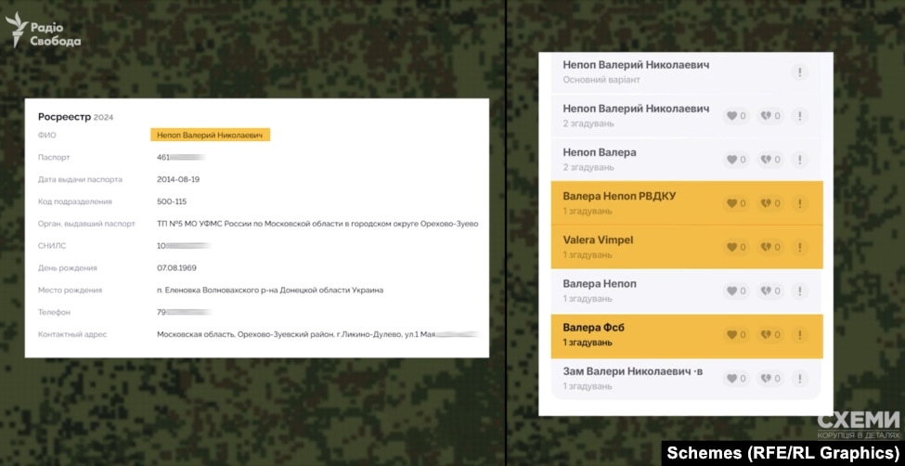The width and height of the screenshot is (905, 466).
Task: Like the Непоп Валерий Николаевич entry with 2 згадувань
Action: [736, 116]
